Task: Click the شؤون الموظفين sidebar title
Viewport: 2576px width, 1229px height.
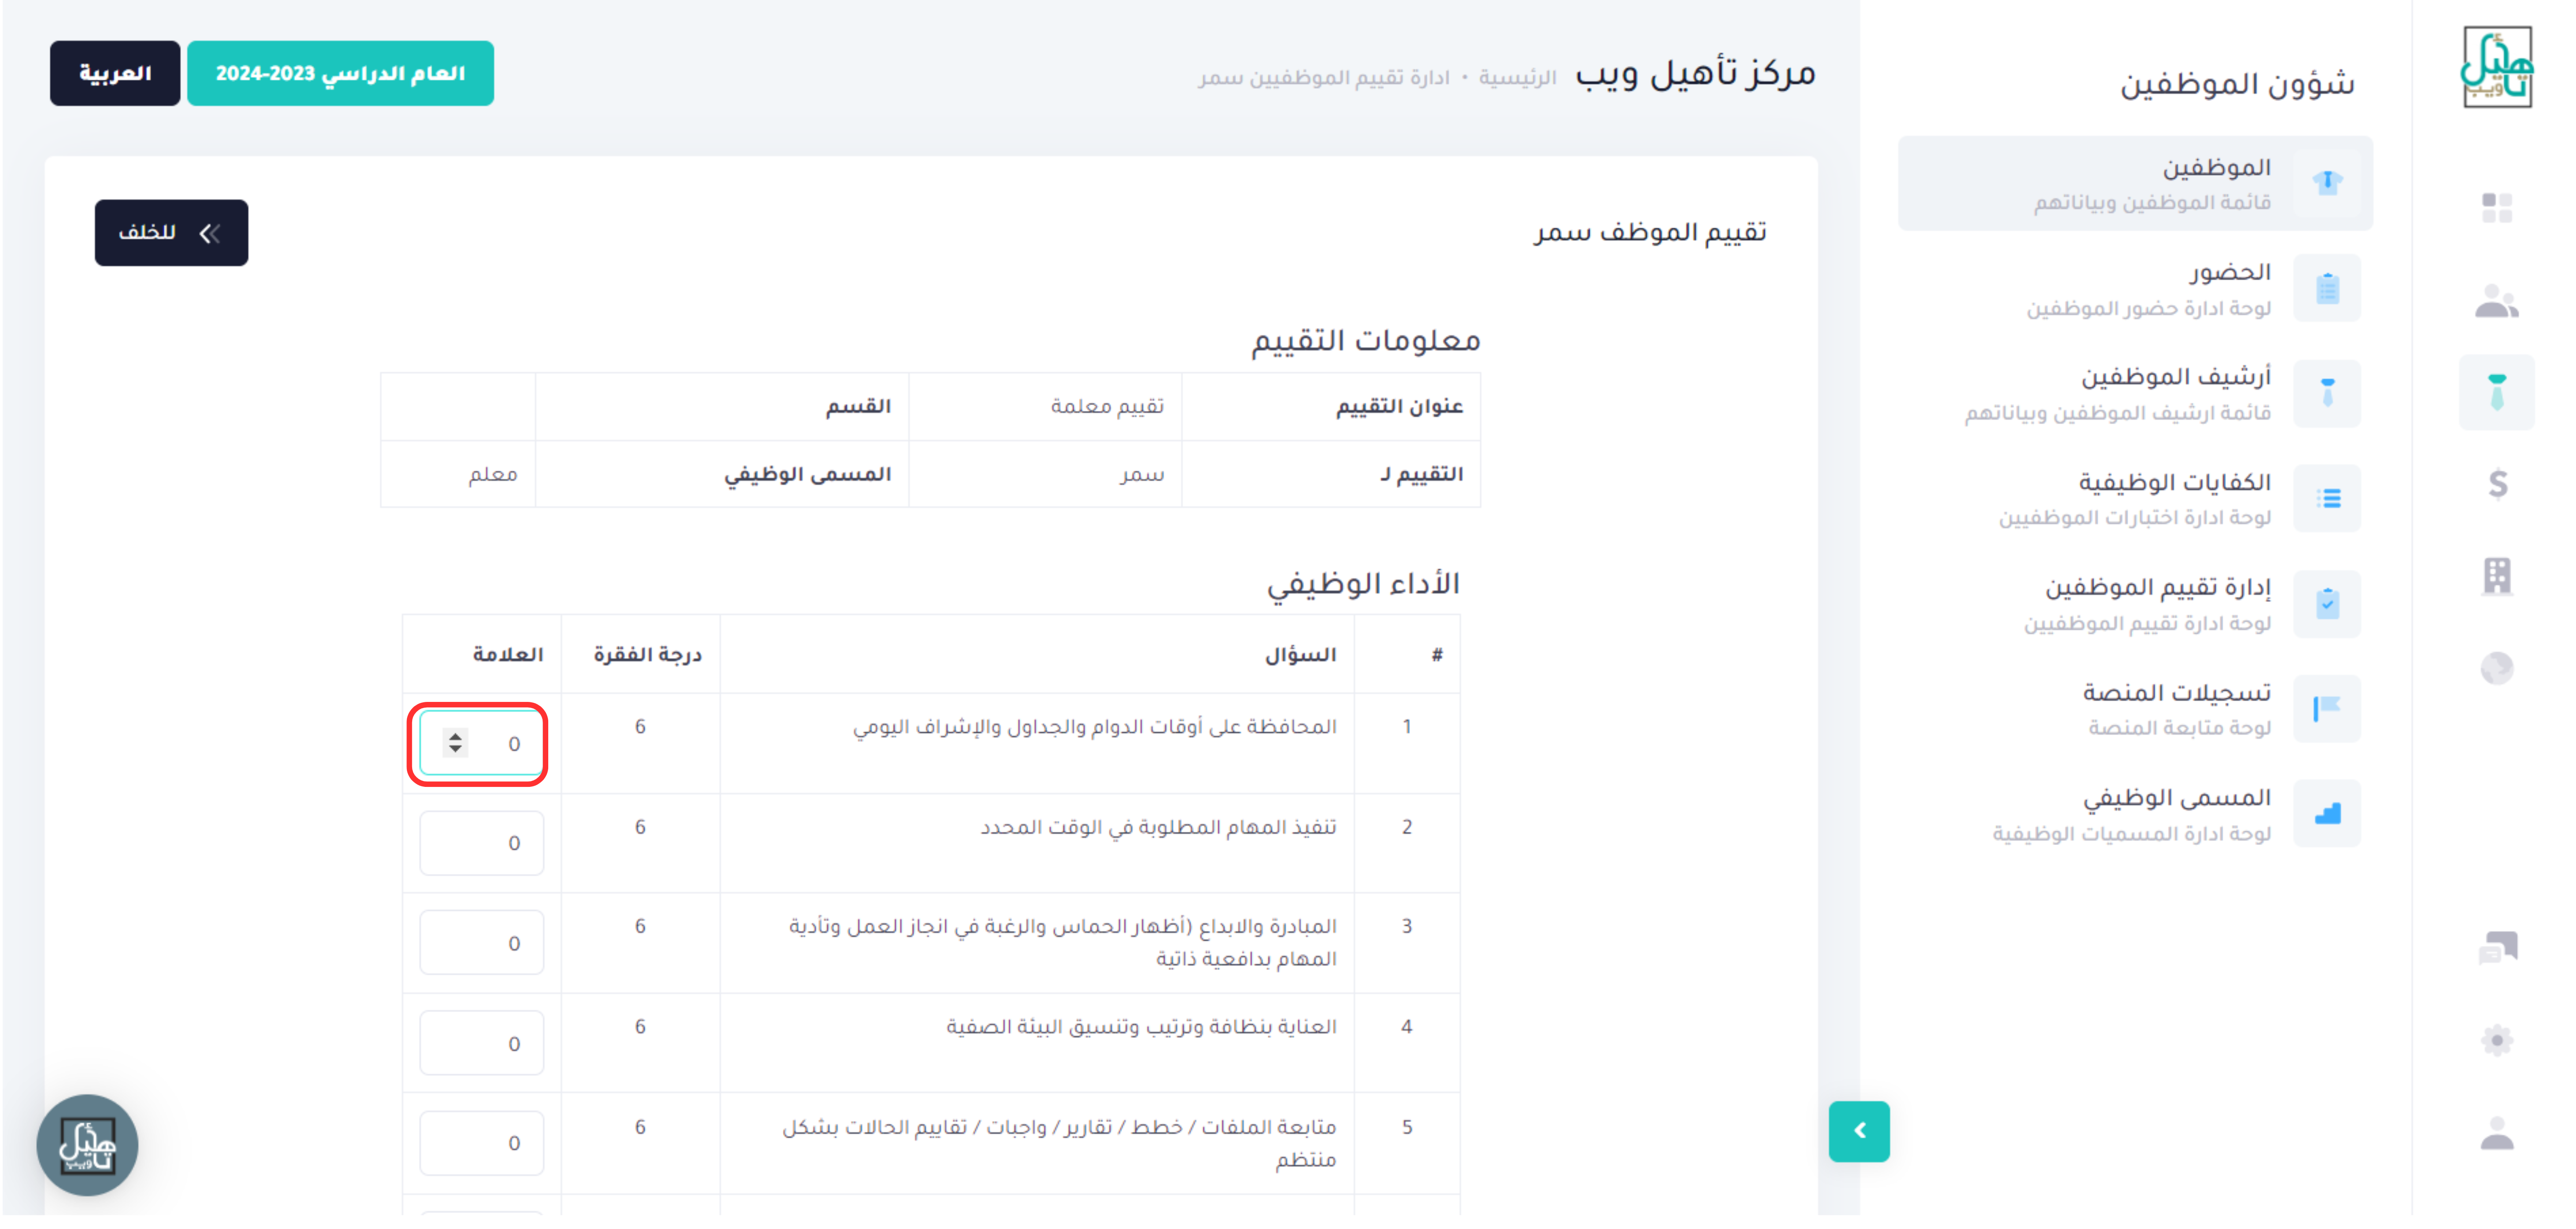Action: (x=2237, y=84)
